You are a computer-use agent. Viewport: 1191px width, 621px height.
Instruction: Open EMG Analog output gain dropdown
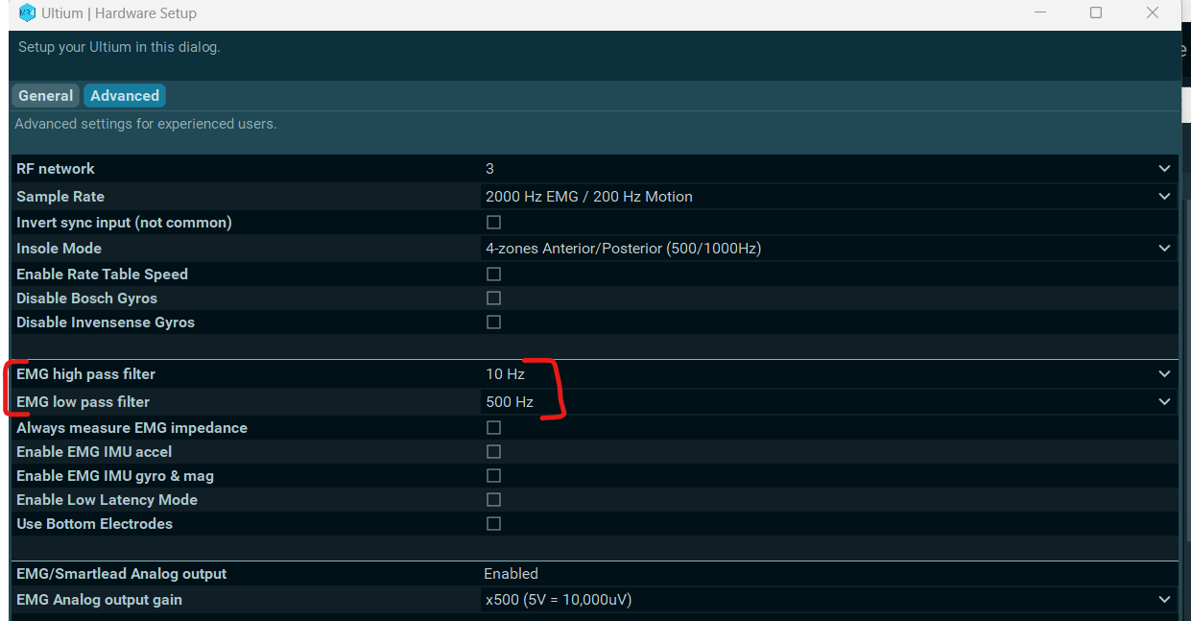pos(828,600)
